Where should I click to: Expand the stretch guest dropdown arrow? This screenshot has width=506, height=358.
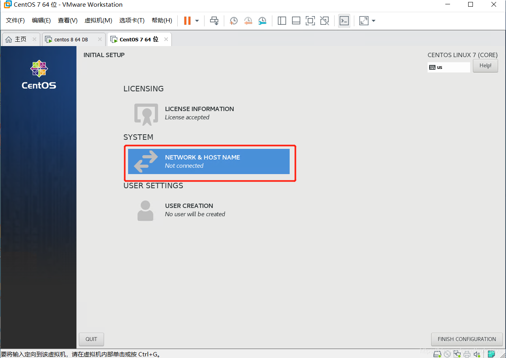[x=374, y=20]
